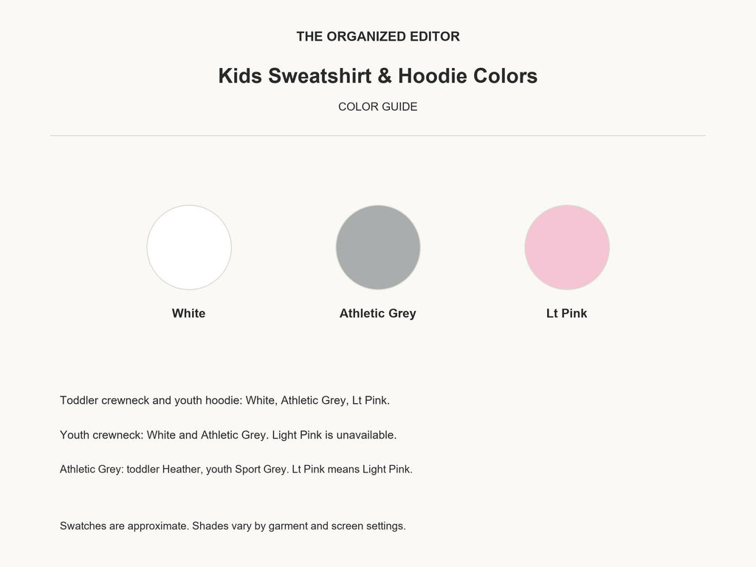
Task: Click the Athletic Grey naming note line
Action: (x=236, y=469)
